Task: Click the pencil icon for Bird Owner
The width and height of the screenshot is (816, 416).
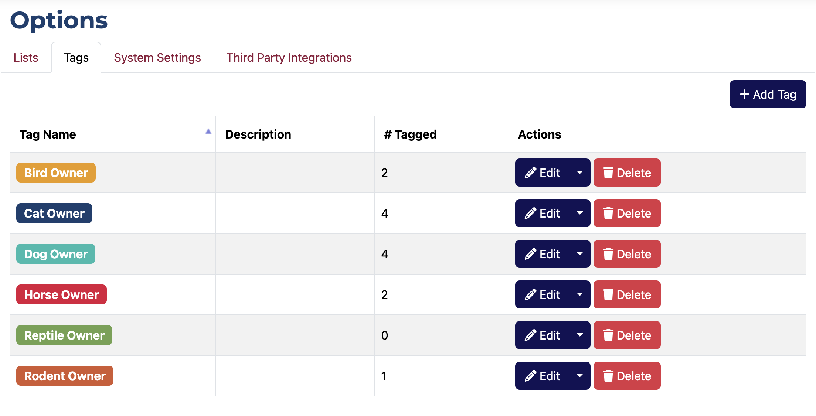Action: coord(530,173)
